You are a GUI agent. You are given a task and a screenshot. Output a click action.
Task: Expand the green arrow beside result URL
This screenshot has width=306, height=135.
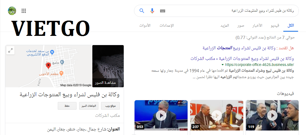coord(223,65)
